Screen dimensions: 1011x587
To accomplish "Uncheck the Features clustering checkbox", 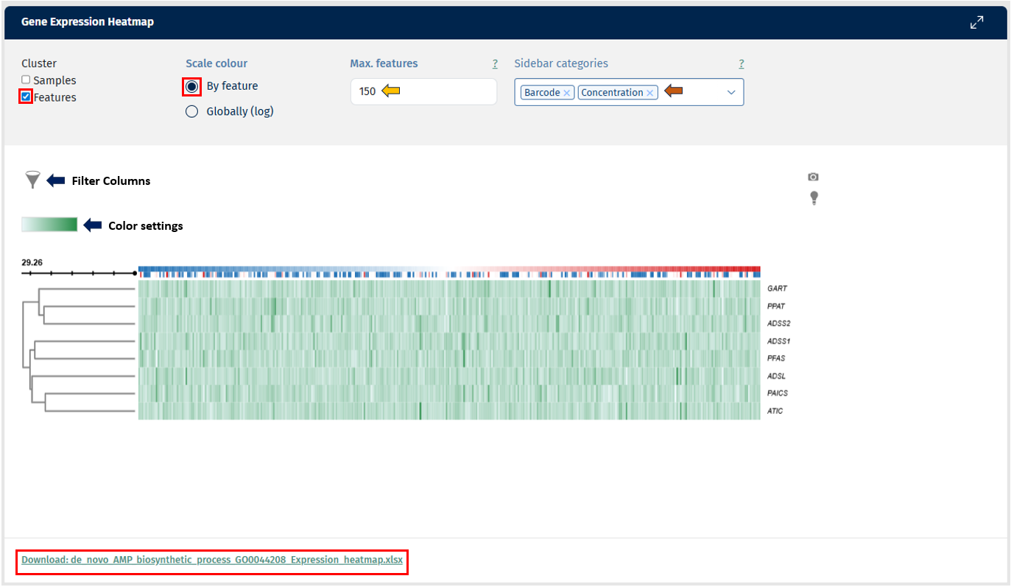I will click(26, 96).
